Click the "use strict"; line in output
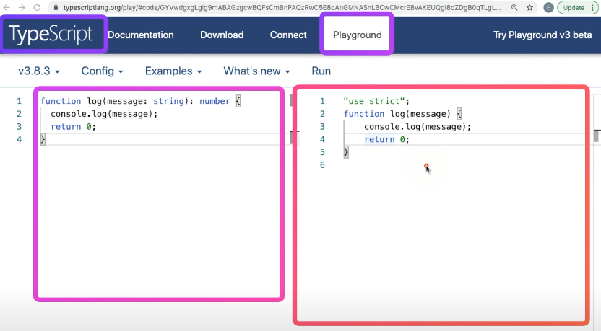 click(376, 101)
